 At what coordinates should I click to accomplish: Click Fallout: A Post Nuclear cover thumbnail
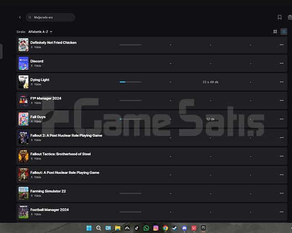pyautogui.click(x=23, y=175)
